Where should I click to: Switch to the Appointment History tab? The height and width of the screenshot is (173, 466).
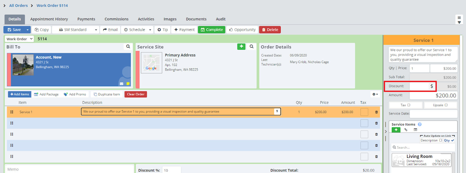coord(49,19)
